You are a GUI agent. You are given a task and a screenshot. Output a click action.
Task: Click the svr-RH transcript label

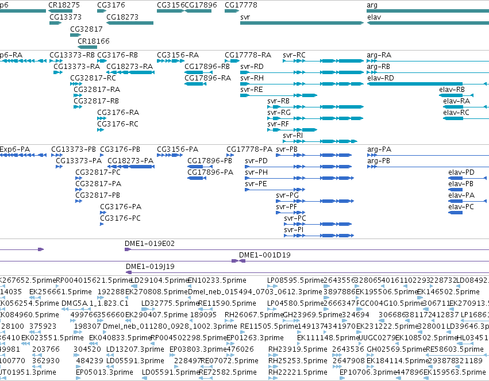point(252,78)
